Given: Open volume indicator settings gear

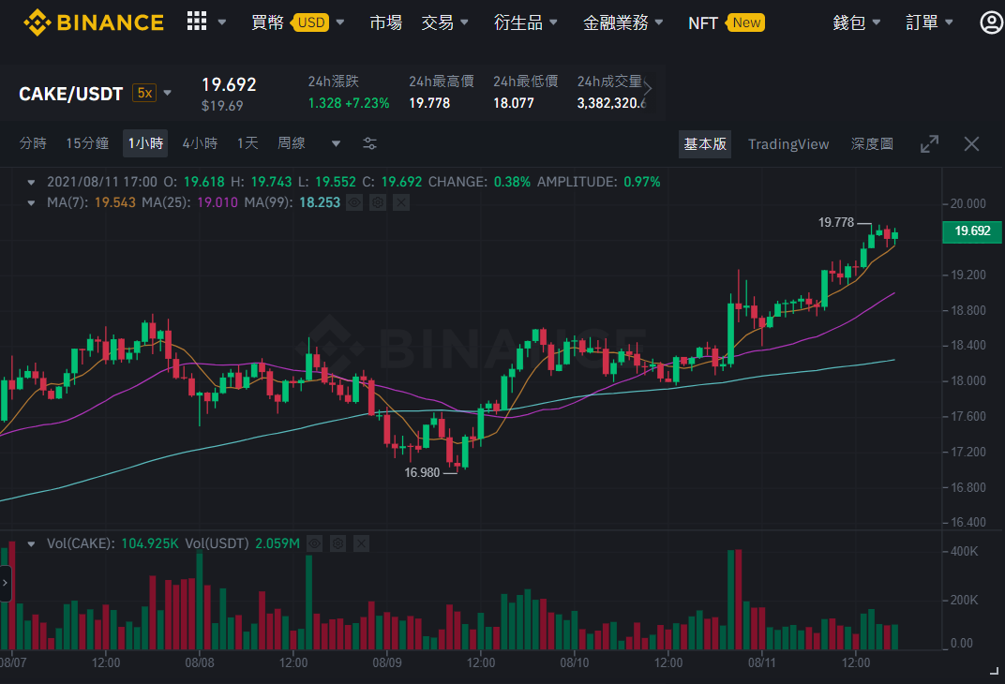Looking at the screenshot, I should (x=337, y=543).
